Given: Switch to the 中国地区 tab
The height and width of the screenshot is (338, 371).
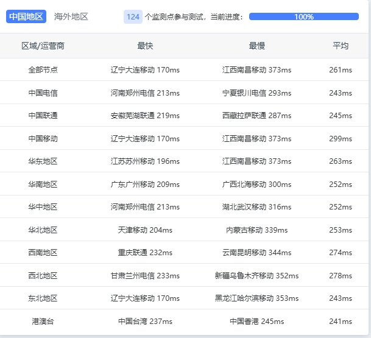Looking at the screenshot, I should pyautogui.click(x=26, y=16).
